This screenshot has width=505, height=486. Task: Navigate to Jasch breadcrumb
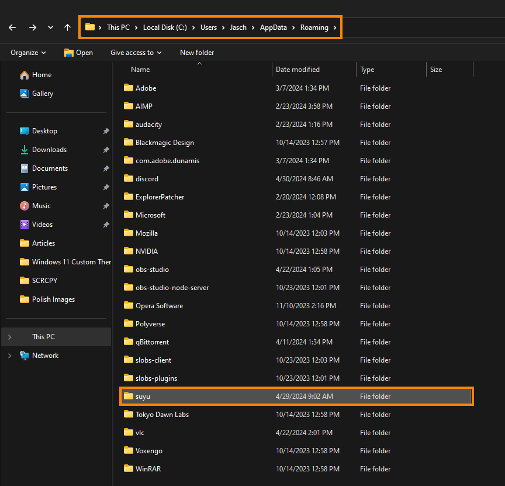pyautogui.click(x=238, y=27)
